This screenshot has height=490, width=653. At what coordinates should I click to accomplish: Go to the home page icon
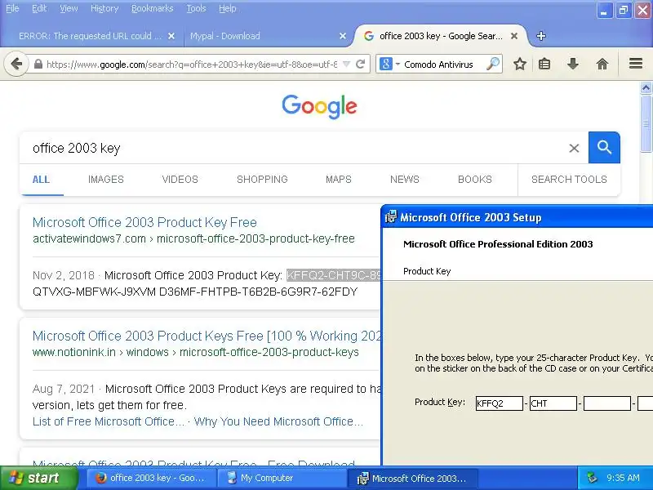tap(602, 65)
